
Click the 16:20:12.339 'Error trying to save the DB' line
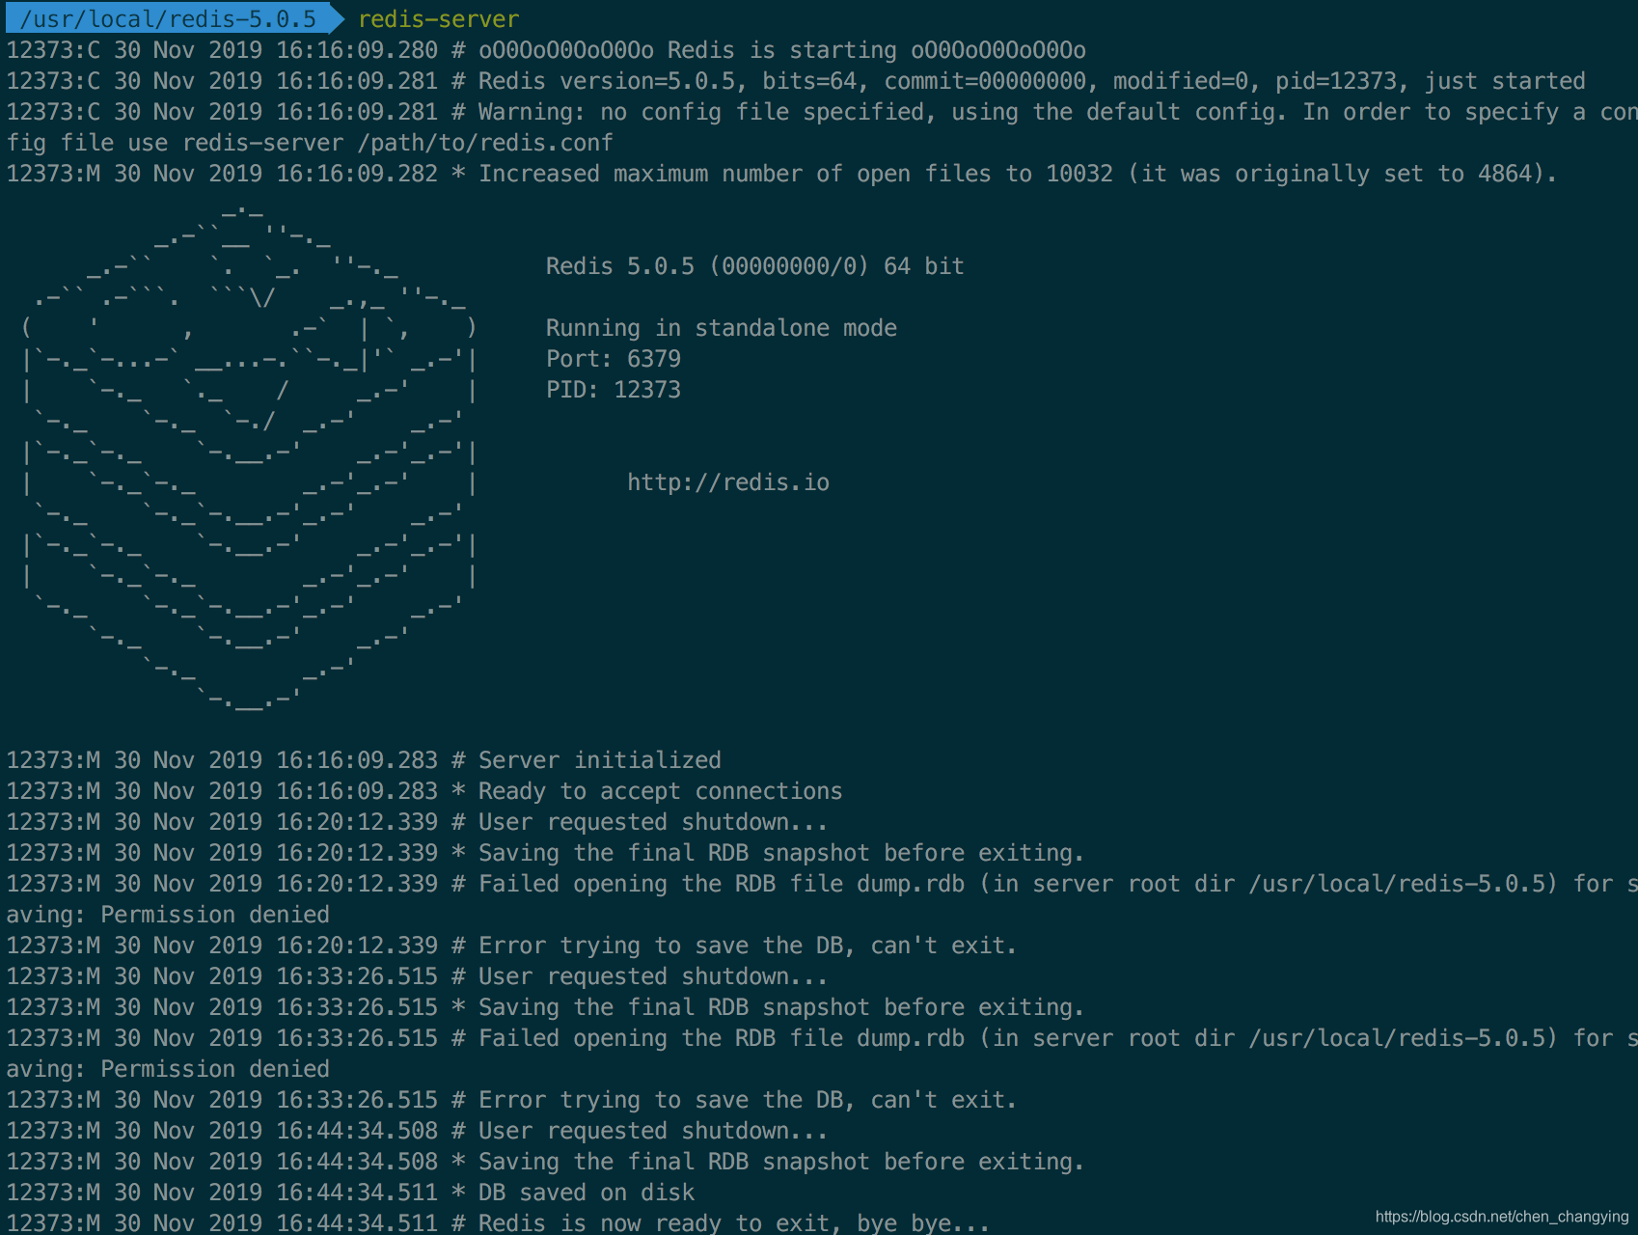point(511,946)
